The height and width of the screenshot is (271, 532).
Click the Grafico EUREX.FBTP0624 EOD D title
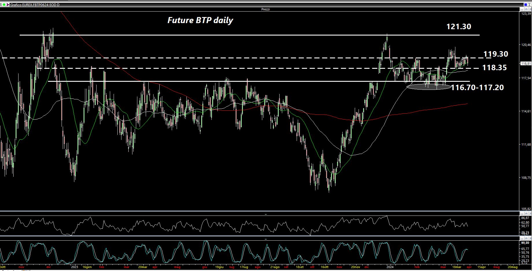[35, 5]
